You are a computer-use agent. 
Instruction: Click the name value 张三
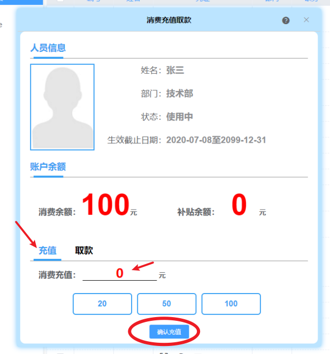click(175, 70)
